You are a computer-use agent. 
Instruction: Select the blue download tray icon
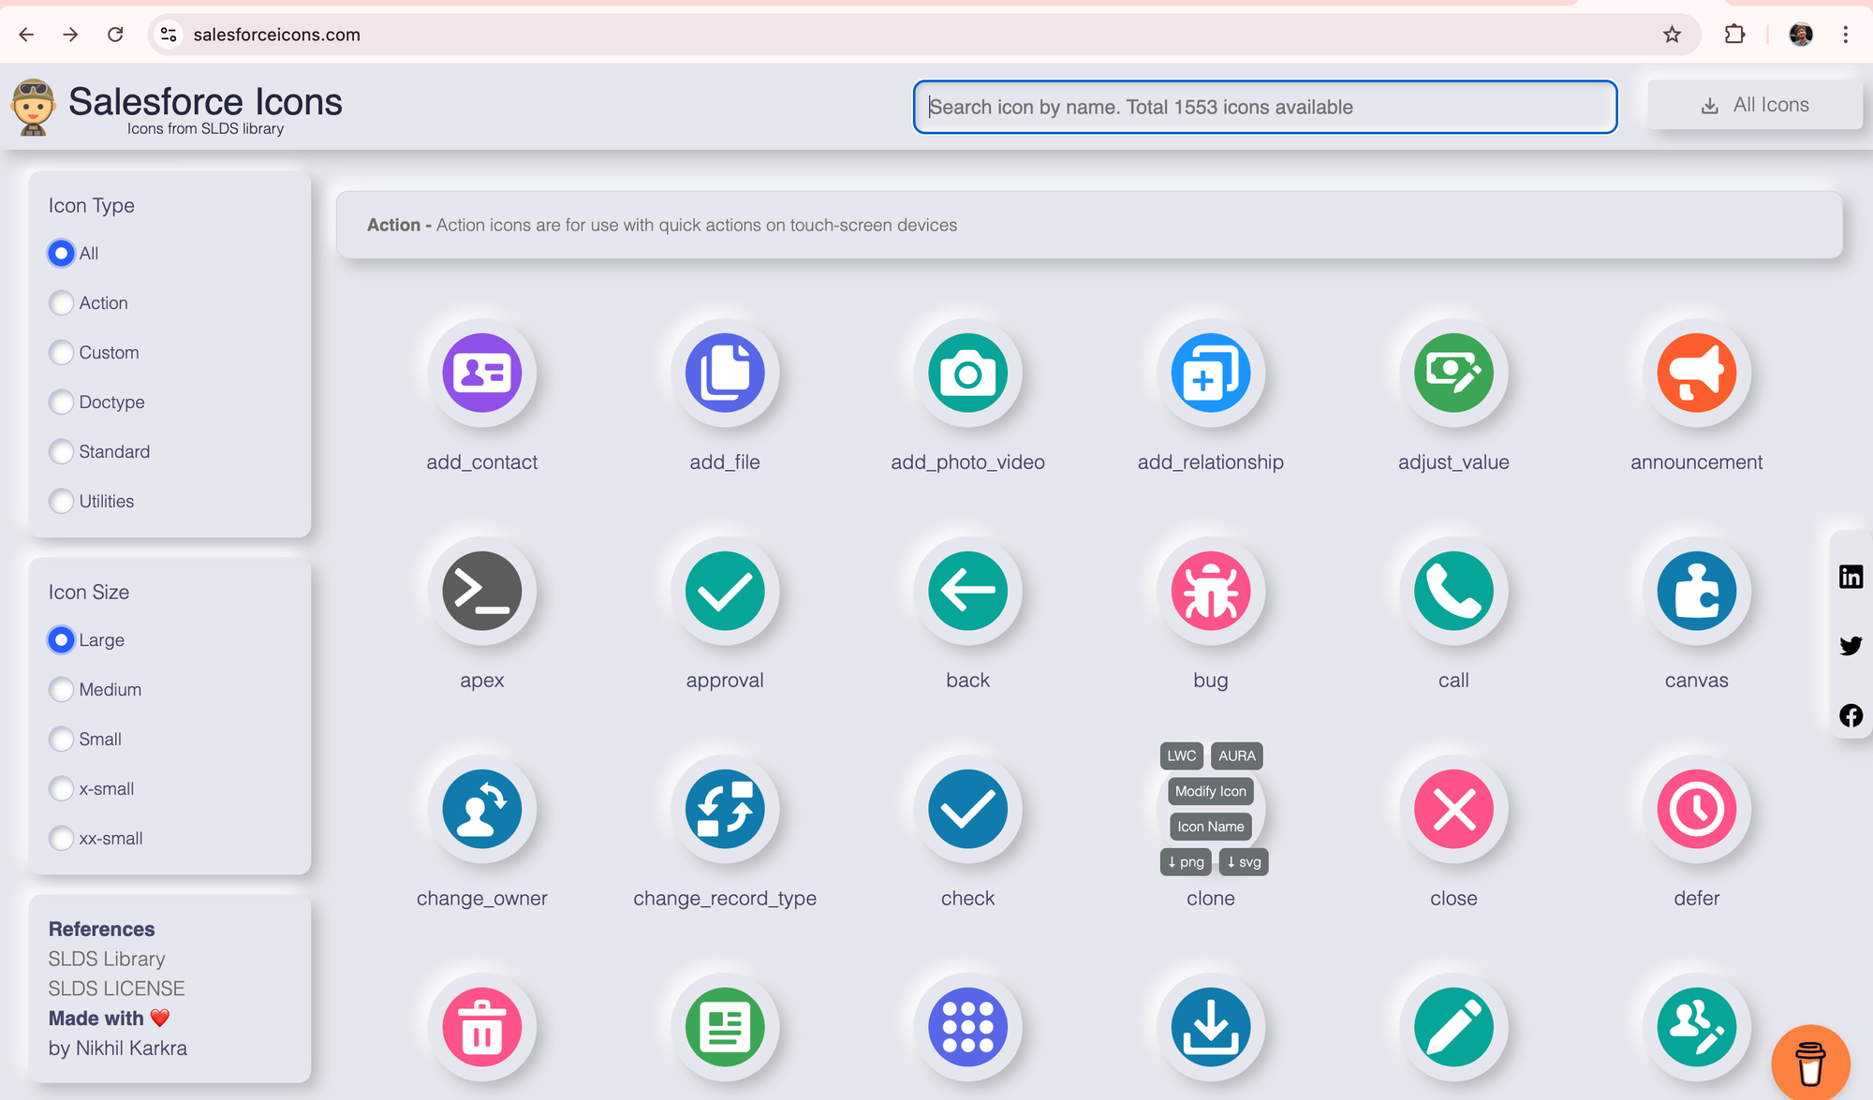1211,1027
